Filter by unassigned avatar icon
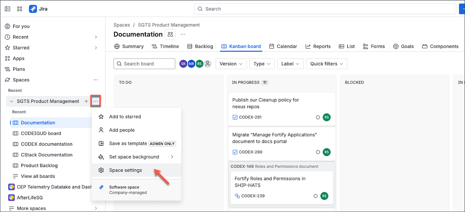 click(x=208, y=64)
